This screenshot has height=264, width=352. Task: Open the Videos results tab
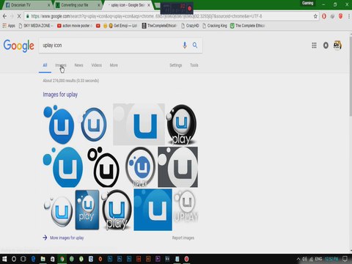[x=97, y=65]
